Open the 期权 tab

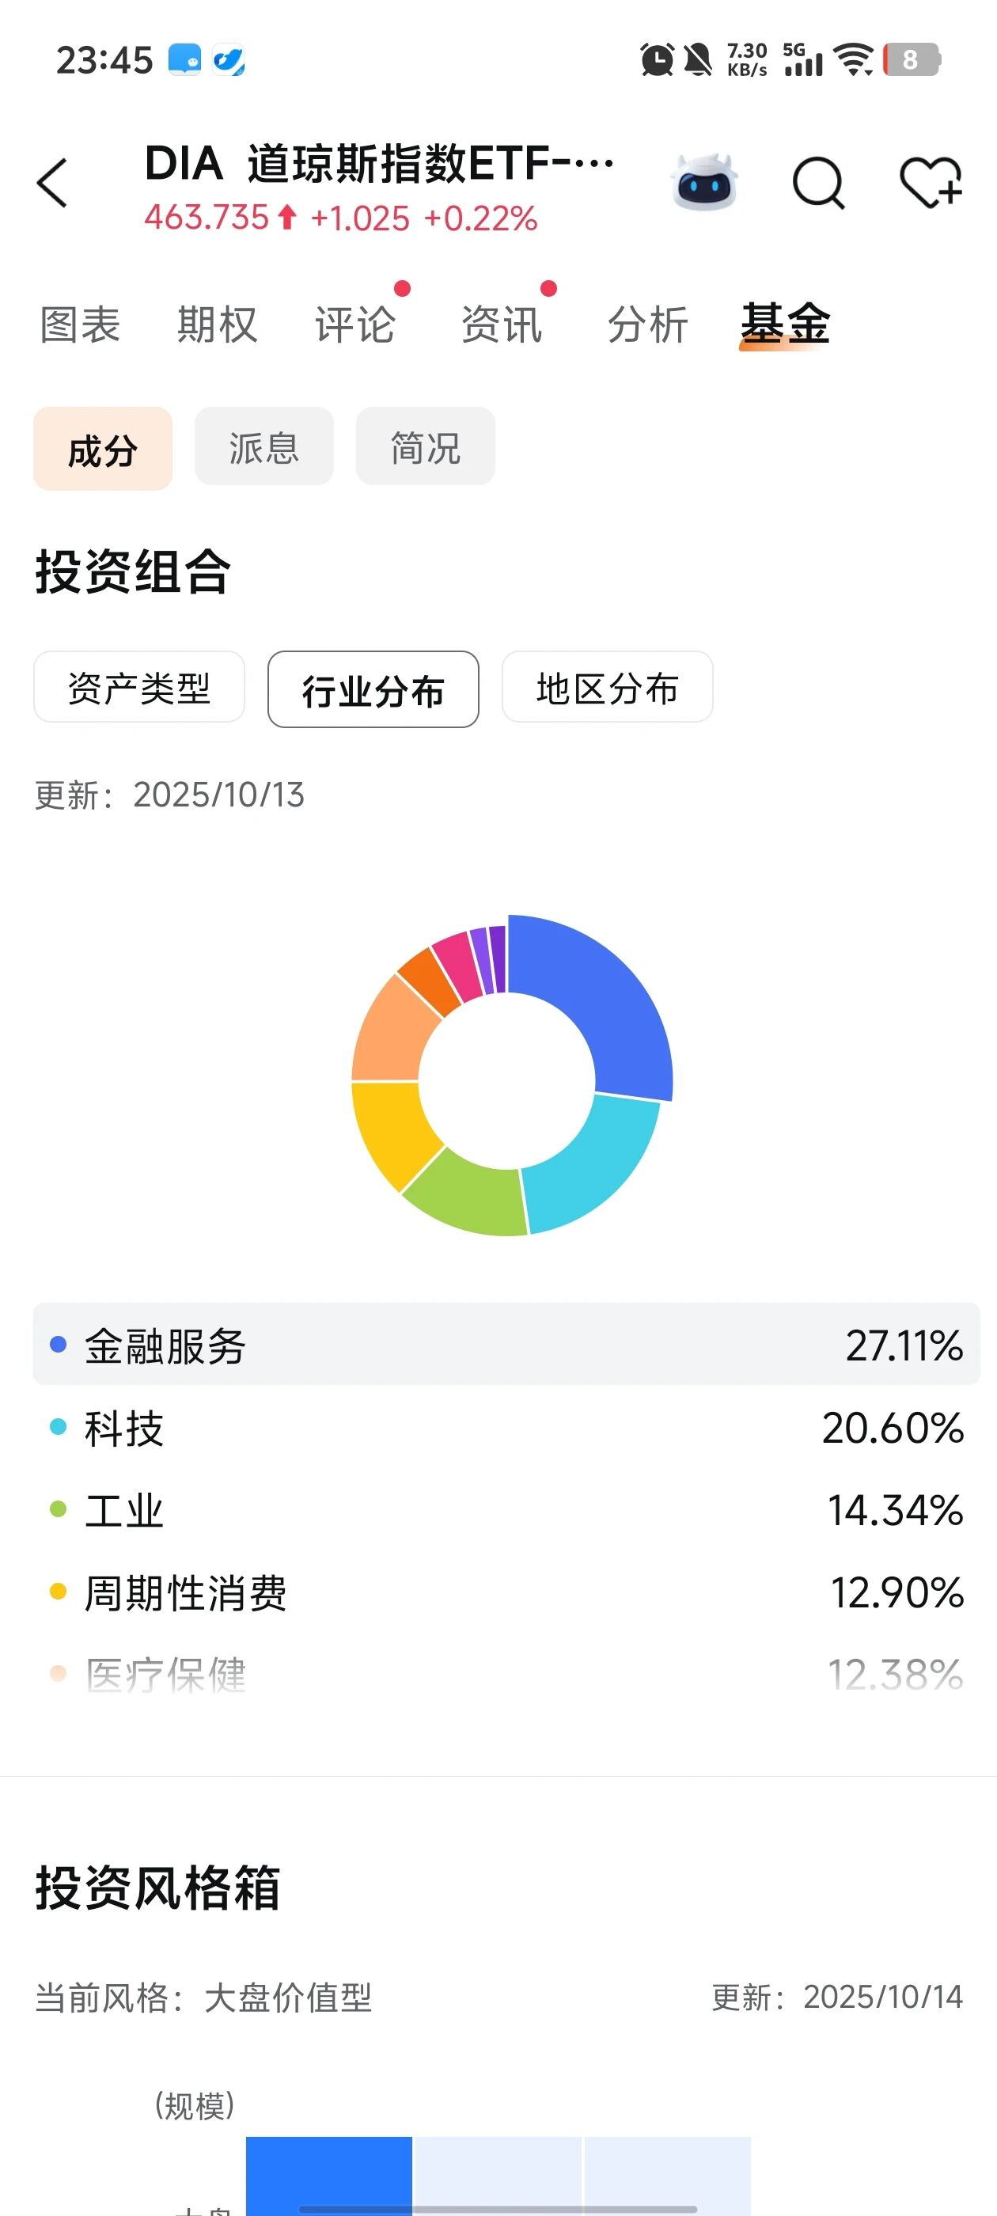pos(217,325)
